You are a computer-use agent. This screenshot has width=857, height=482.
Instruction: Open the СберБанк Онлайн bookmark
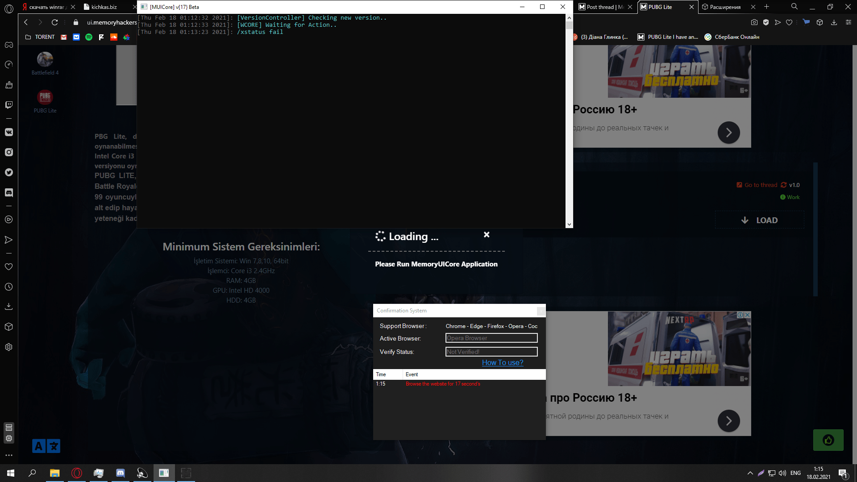point(732,37)
